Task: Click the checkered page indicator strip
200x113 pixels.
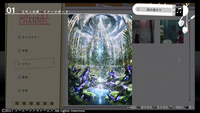Action: pyautogui.click(x=32, y=103)
